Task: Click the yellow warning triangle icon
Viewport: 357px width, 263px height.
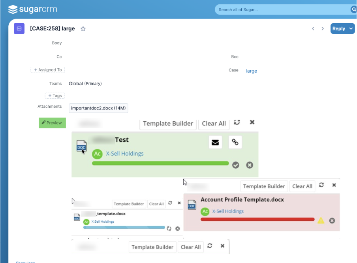Action: coord(321,220)
